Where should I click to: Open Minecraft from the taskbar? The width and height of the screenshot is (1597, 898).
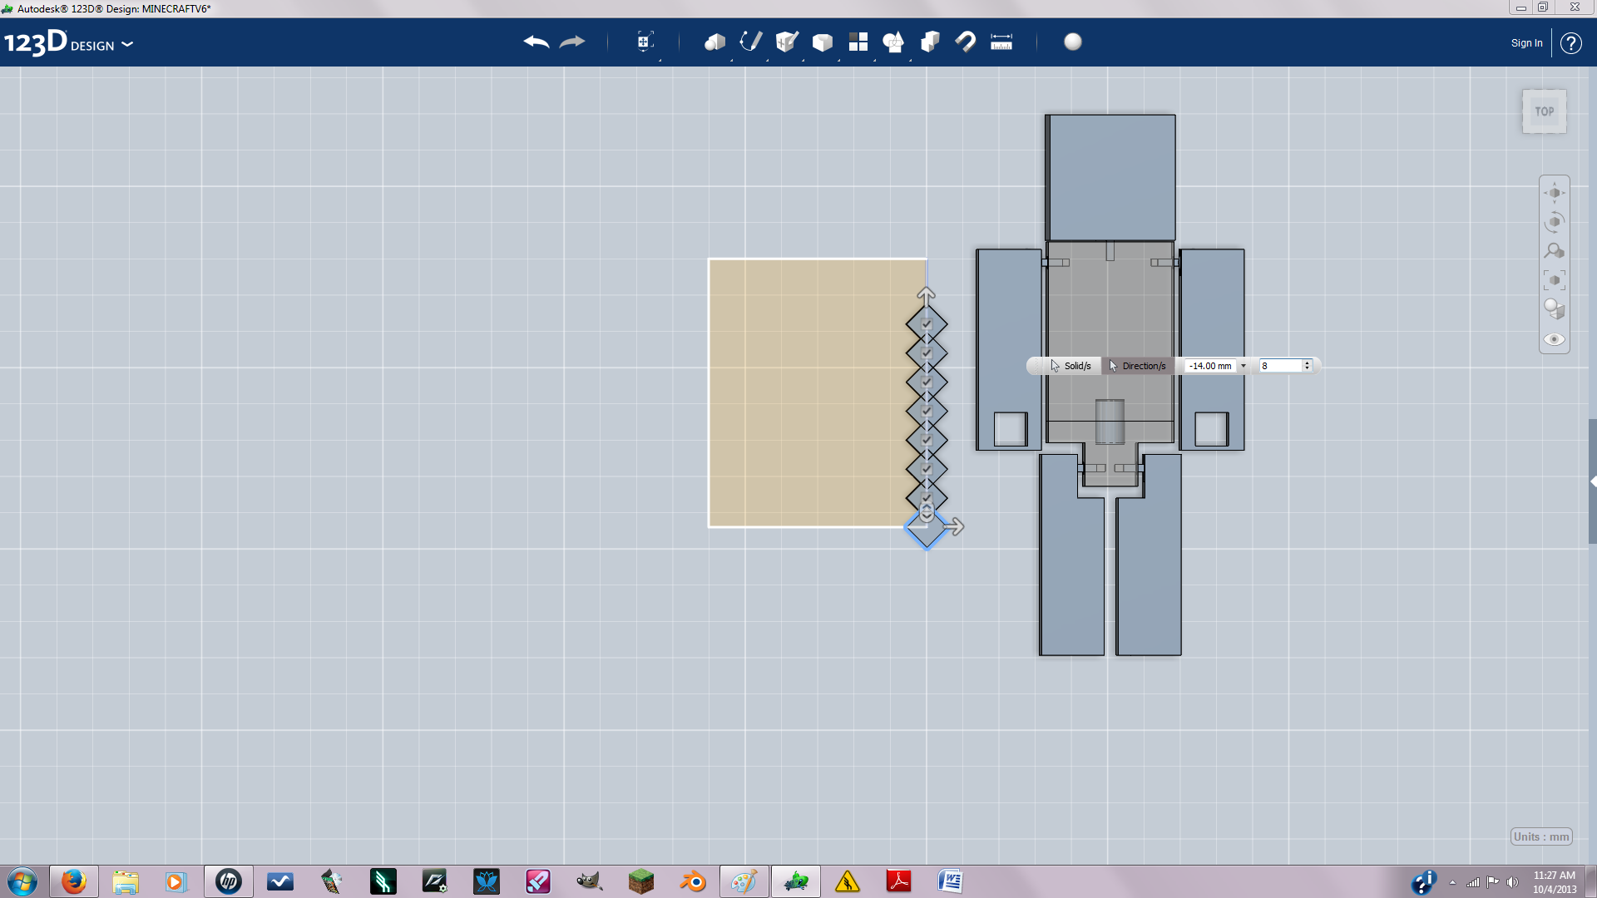click(x=640, y=881)
